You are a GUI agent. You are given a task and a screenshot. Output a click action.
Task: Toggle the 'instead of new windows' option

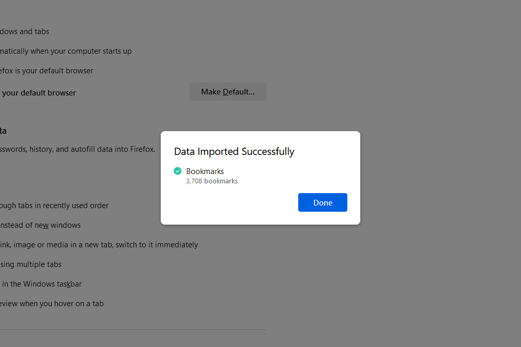[x=40, y=225]
